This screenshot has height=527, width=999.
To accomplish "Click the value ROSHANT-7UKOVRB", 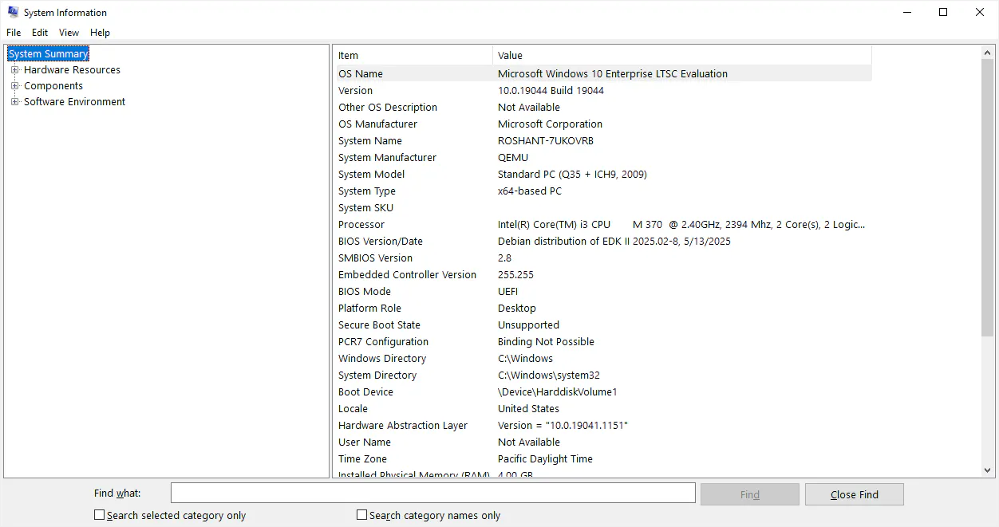I will tap(546, 140).
